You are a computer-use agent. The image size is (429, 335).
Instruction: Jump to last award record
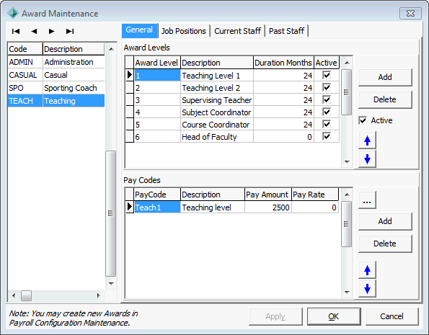70,32
